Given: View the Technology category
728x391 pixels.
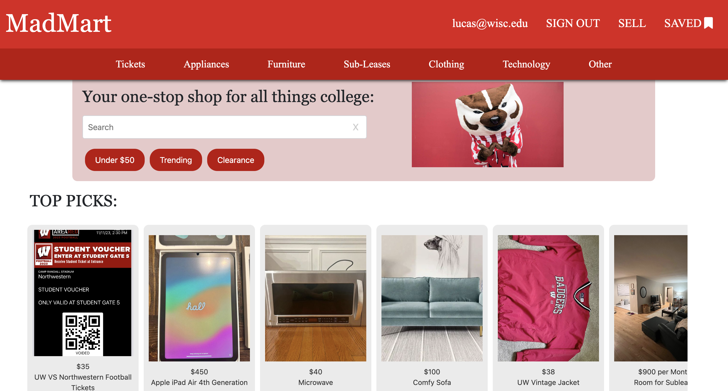Looking at the screenshot, I should (x=526, y=64).
